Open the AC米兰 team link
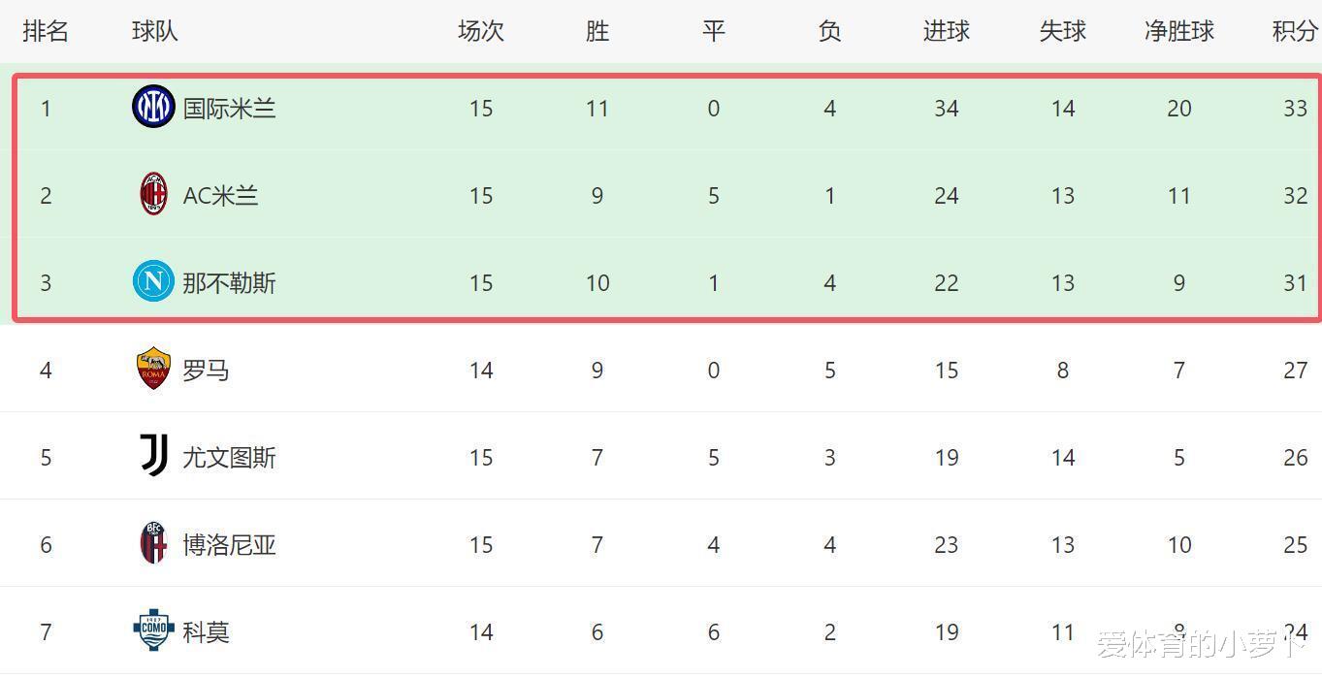The height and width of the screenshot is (678, 1322). pyautogui.click(x=221, y=195)
